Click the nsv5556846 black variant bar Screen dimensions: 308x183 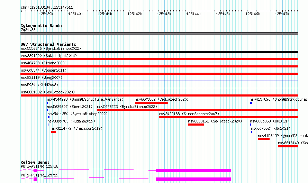pos(159,52)
